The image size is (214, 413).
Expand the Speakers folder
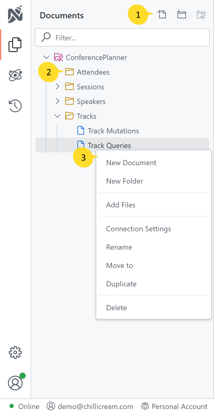point(57,101)
